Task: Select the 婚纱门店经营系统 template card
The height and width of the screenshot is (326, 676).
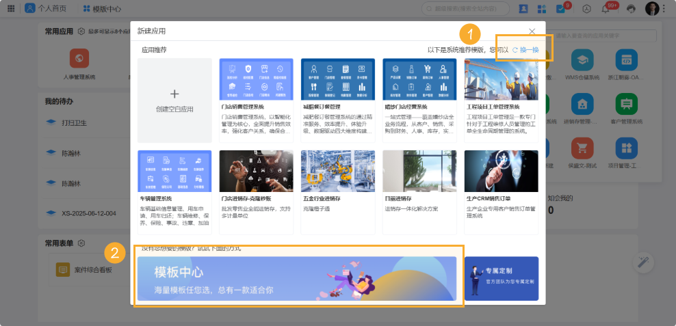Action: (419, 100)
